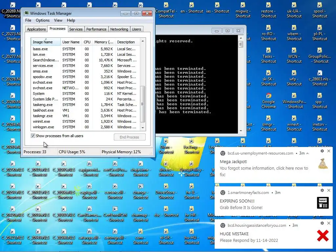The height and width of the screenshot is (252, 336).
Task: Select the SearchIndexer process row
Action: pos(85,60)
